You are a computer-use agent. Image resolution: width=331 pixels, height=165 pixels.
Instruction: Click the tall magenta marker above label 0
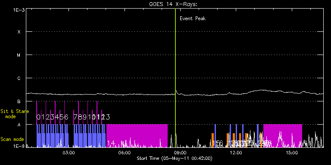click(x=37, y=113)
